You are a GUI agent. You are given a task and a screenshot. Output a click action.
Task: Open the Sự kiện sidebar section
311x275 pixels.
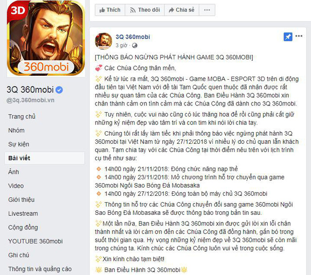click(18, 144)
